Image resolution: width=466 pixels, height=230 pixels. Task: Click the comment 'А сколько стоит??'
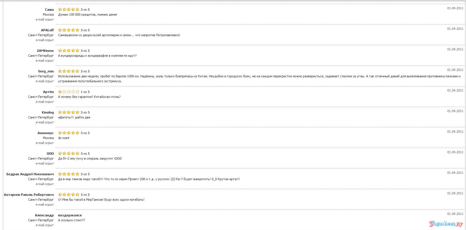[72, 220]
